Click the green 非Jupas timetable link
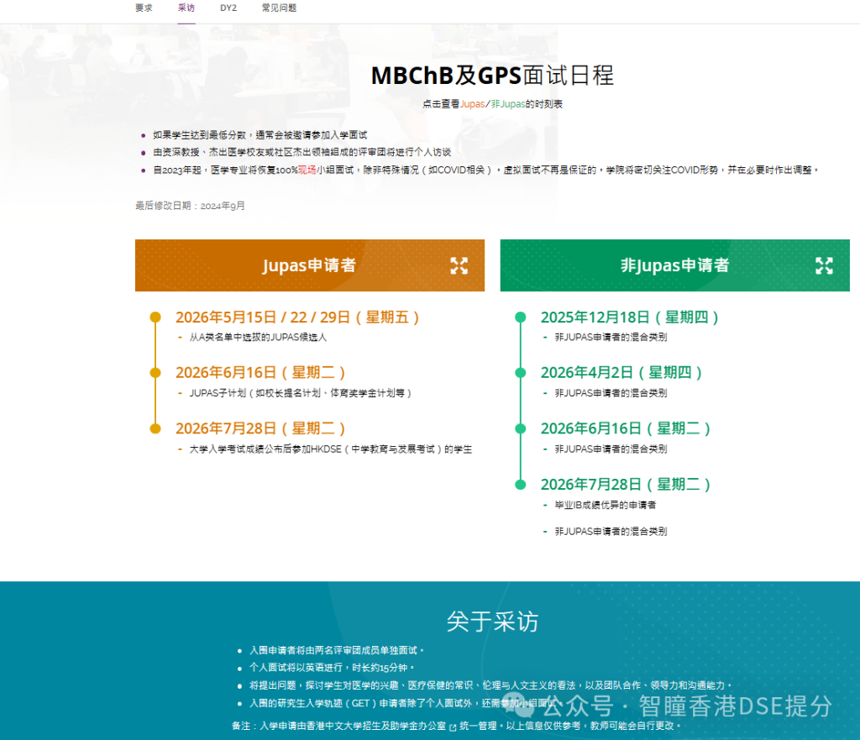 click(508, 104)
